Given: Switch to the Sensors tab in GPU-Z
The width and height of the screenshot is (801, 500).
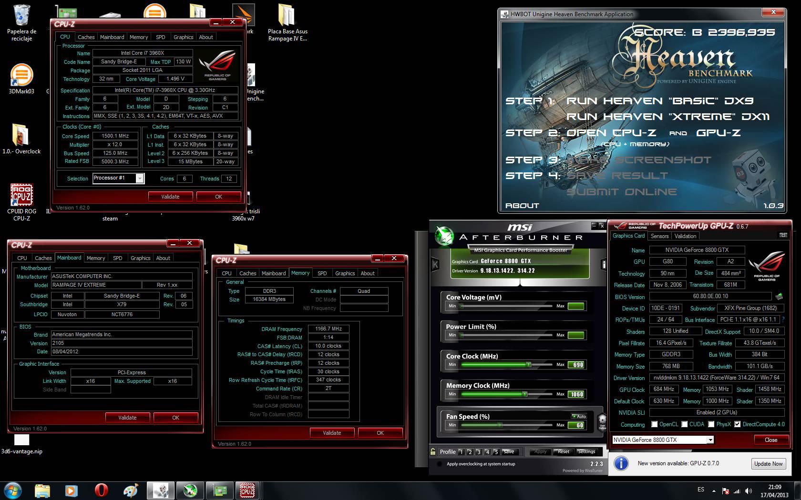Looking at the screenshot, I should (659, 236).
